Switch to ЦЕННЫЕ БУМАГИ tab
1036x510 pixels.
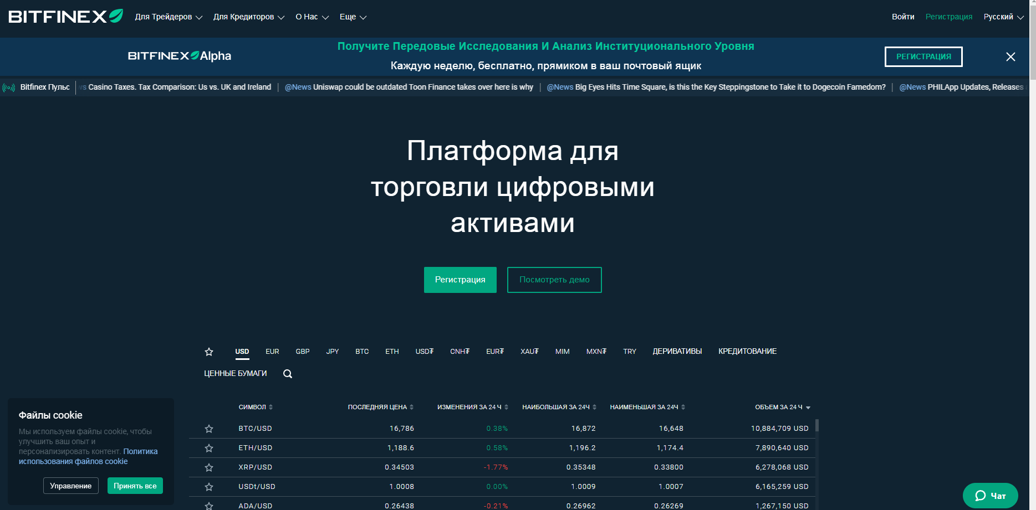point(236,374)
